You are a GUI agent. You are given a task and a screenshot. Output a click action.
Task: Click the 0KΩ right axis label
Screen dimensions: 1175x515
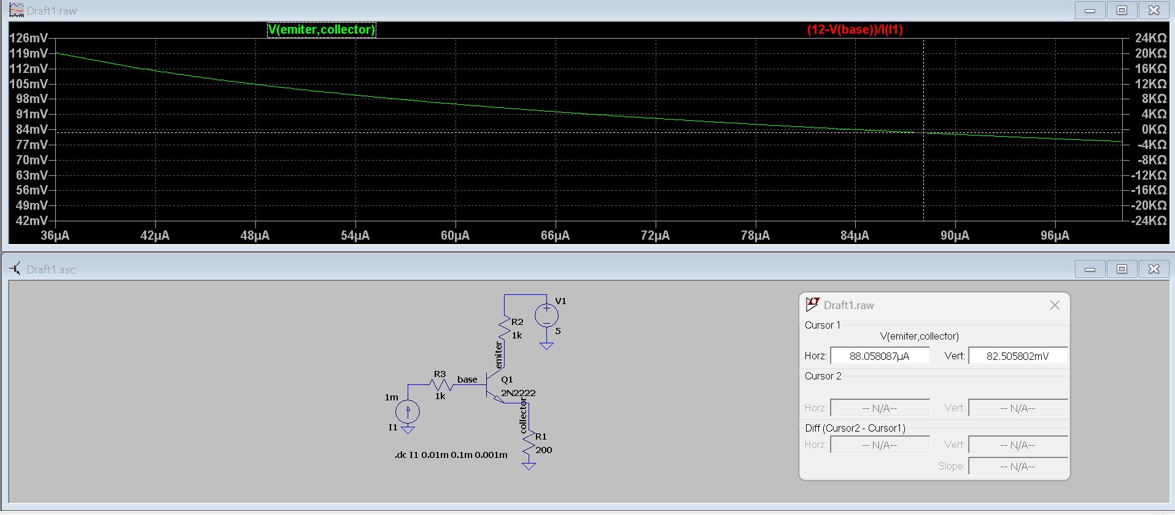pos(1154,129)
